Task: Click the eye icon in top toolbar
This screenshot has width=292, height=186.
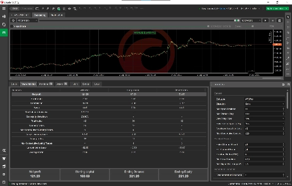Action: point(70,9)
